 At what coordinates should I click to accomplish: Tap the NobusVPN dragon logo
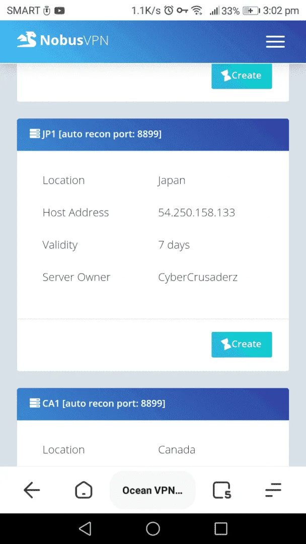(x=27, y=40)
